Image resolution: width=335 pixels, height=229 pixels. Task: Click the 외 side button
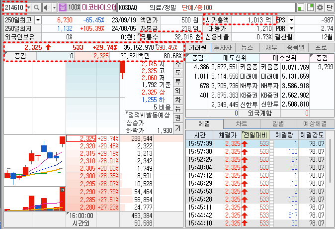point(178,91)
